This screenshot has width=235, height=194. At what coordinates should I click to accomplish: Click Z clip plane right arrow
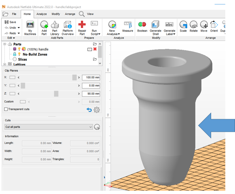point(79,94)
